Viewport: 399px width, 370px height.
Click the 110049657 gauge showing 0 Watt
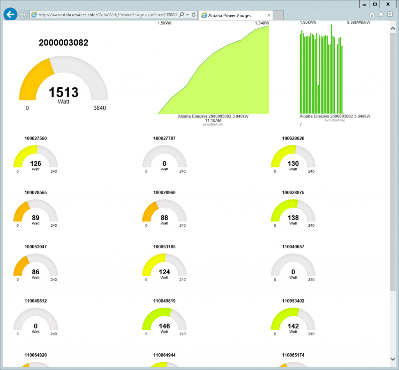tap(293, 267)
